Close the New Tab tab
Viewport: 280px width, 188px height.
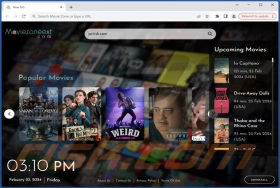click(61, 7)
